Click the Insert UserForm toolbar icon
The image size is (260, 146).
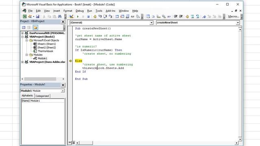tap(30, 16)
